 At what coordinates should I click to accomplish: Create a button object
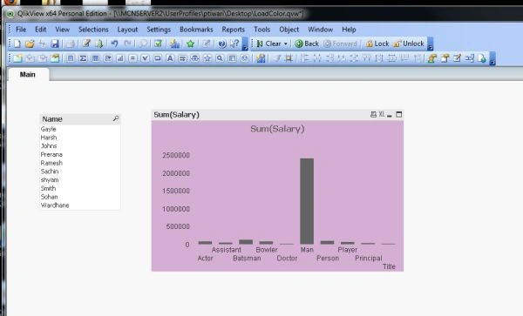pos(158,58)
